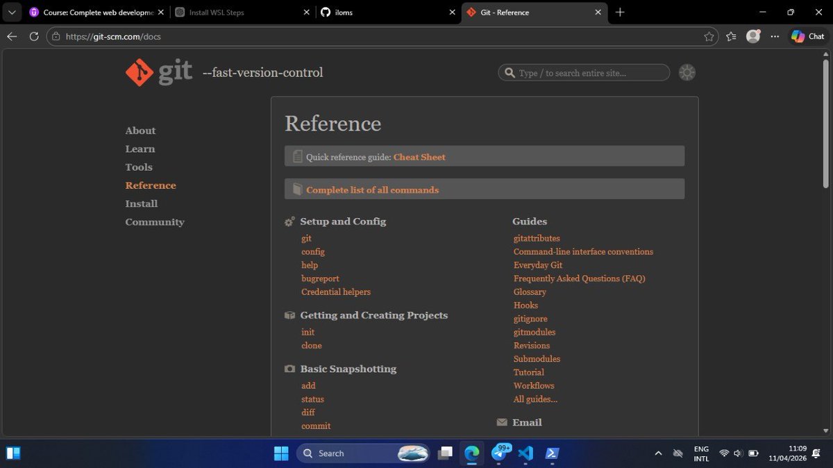The width and height of the screenshot is (833, 468).
Task: Open the commit command link
Action: tap(316, 426)
